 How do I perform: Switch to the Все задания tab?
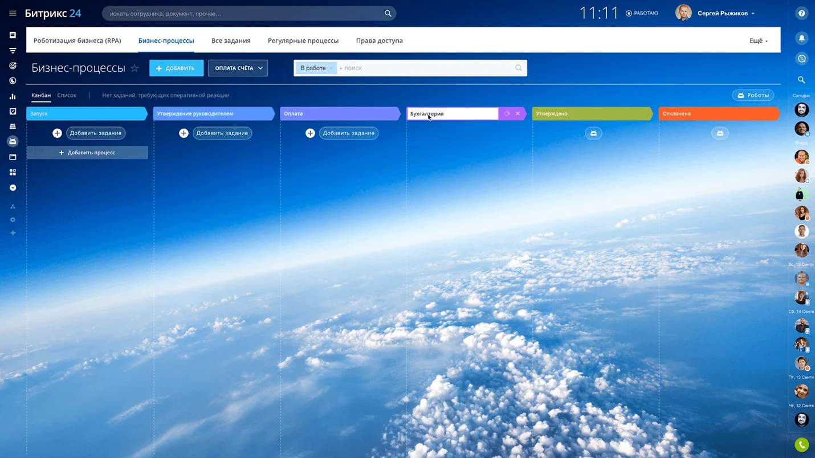(231, 41)
